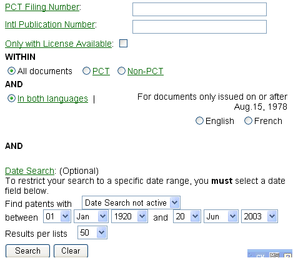This screenshot has width=293, height=258.
Task: Click the language bar keyboard icon
Action: [274, 256]
